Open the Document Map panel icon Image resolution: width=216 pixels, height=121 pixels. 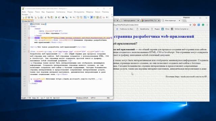point(98,17)
